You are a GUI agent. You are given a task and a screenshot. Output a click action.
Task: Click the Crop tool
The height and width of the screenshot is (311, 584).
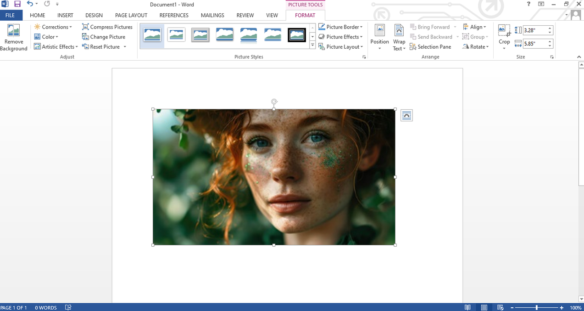(x=504, y=38)
